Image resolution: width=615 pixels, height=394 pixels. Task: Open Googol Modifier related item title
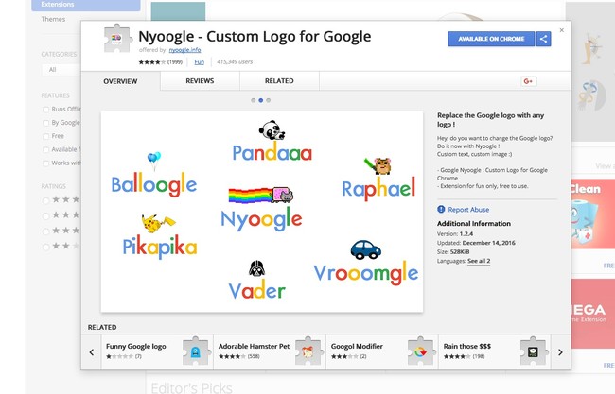pyautogui.click(x=357, y=346)
